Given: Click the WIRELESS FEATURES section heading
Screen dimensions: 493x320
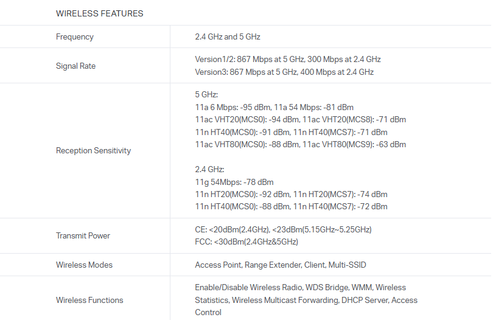Looking at the screenshot, I should pyautogui.click(x=99, y=13).
